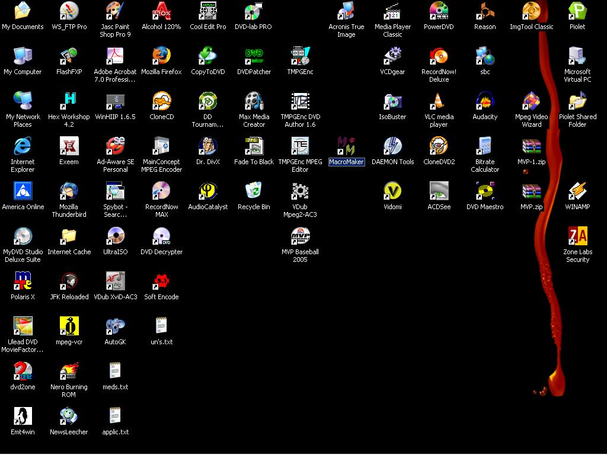Select the Acronis True Image icon
The image size is (607, 455).
pyautogui.click(x=346, y=11)
